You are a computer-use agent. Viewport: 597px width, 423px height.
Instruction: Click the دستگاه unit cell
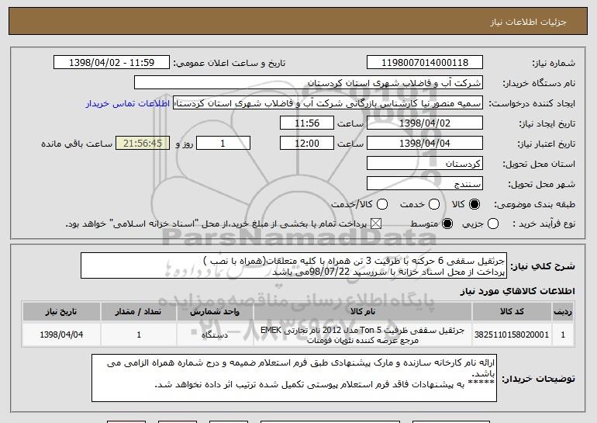[215, 335]
